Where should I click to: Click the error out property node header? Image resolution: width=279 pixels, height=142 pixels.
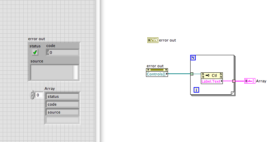157,70
